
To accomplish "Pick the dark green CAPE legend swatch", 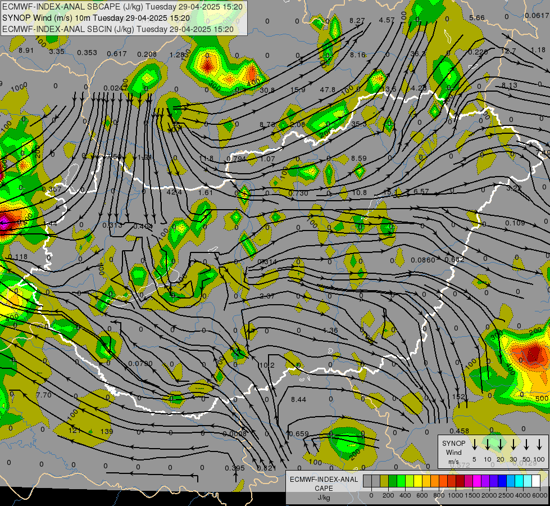I will coord(393,481).
